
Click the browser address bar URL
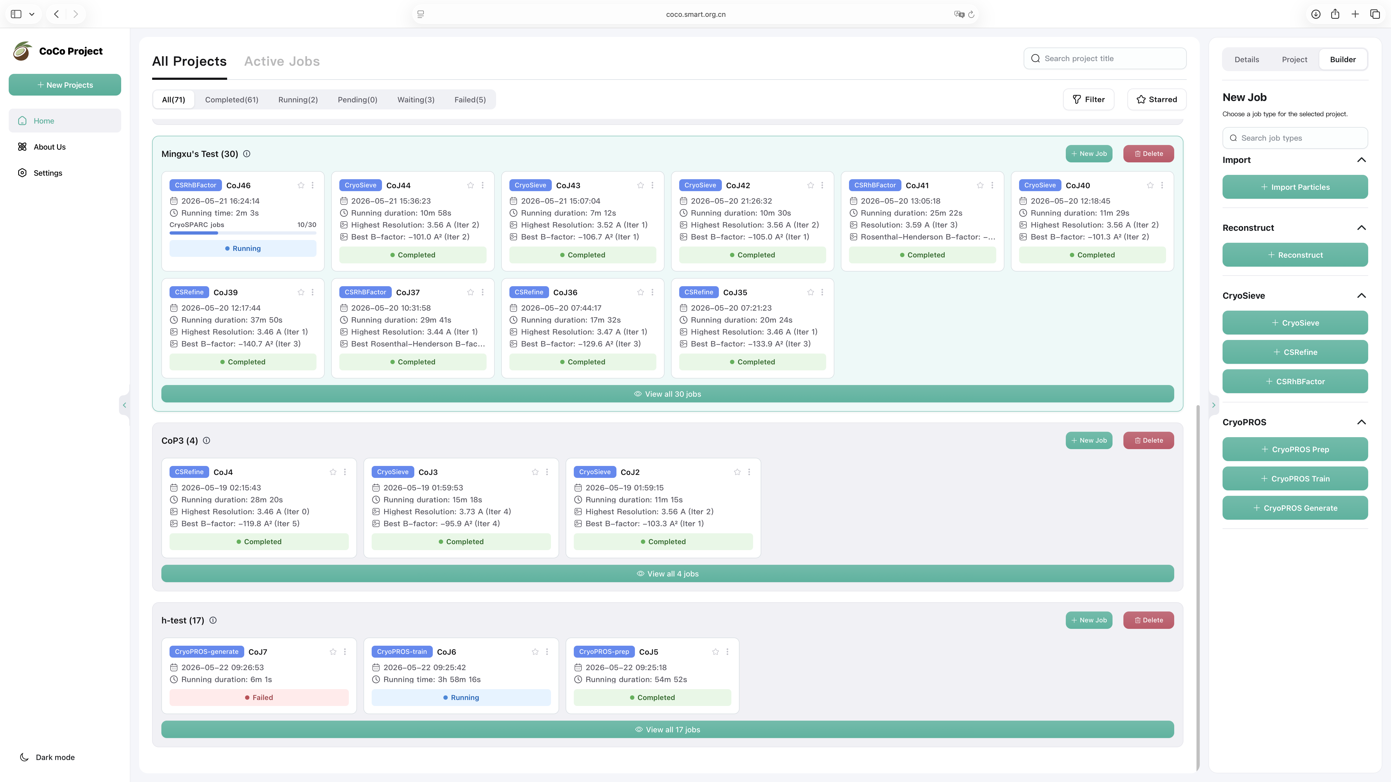[695, 15]
